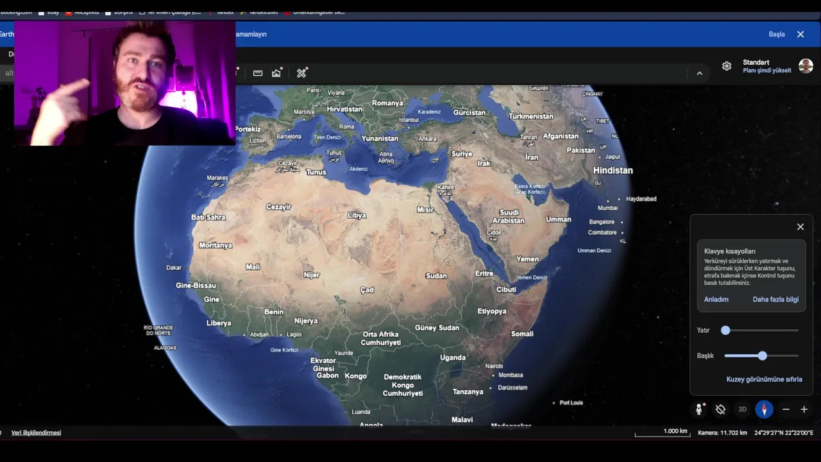This screenshot has height=462, width=821.
Task: Open 'Daha fazla bilgi' link
Action: [775, 300]
